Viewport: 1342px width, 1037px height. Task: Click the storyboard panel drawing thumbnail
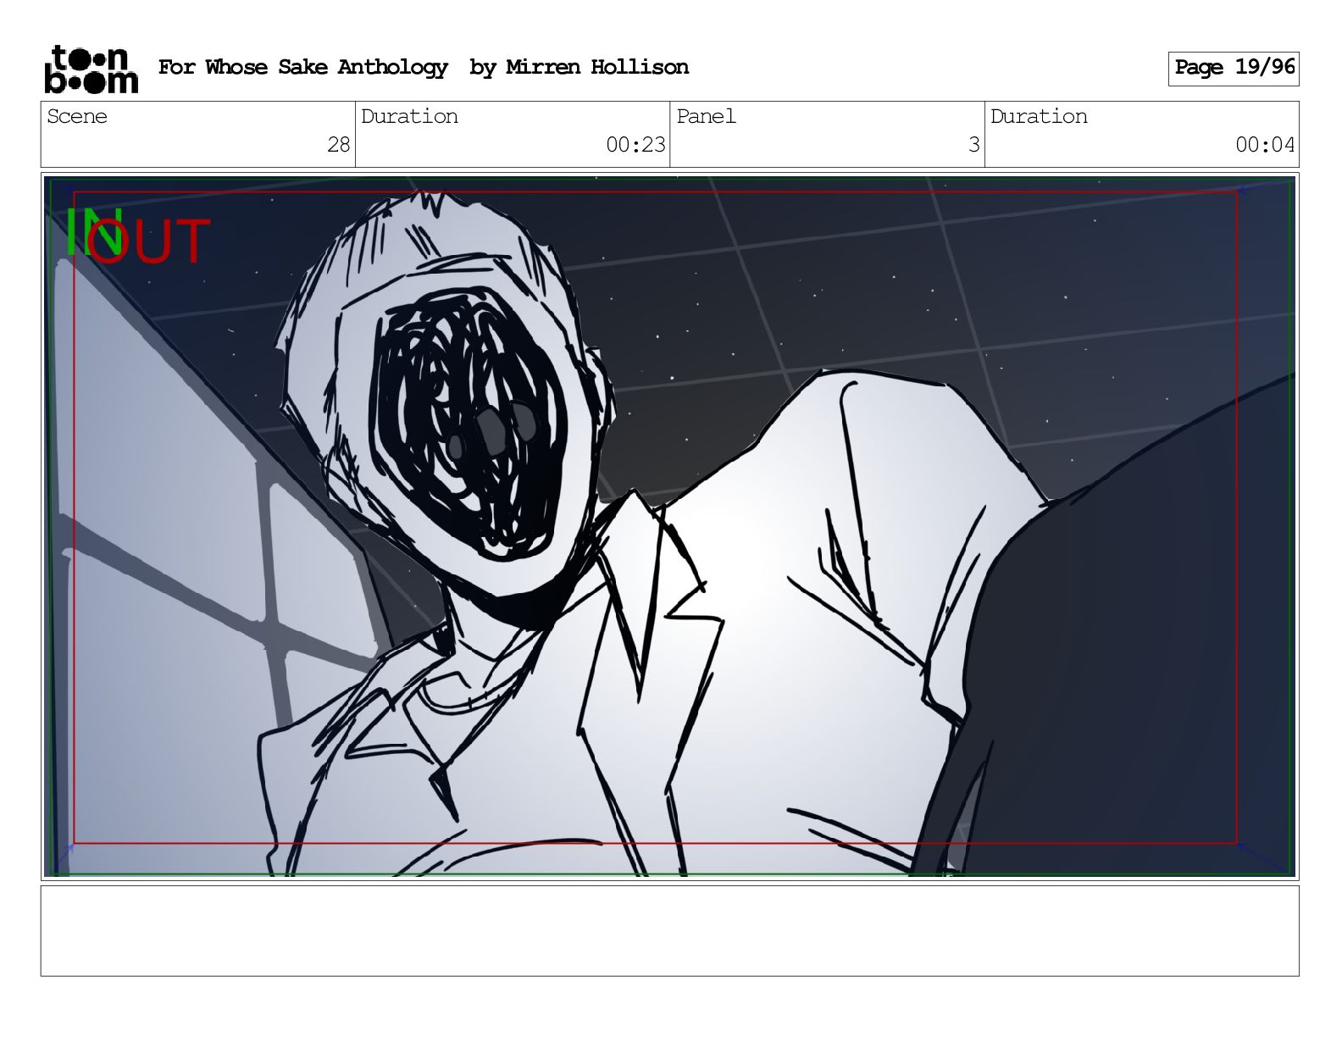click(669, 525)
